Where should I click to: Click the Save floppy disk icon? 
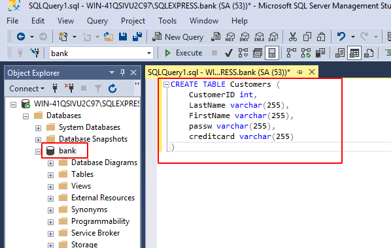pyautogui.click(x=123, y=37)
